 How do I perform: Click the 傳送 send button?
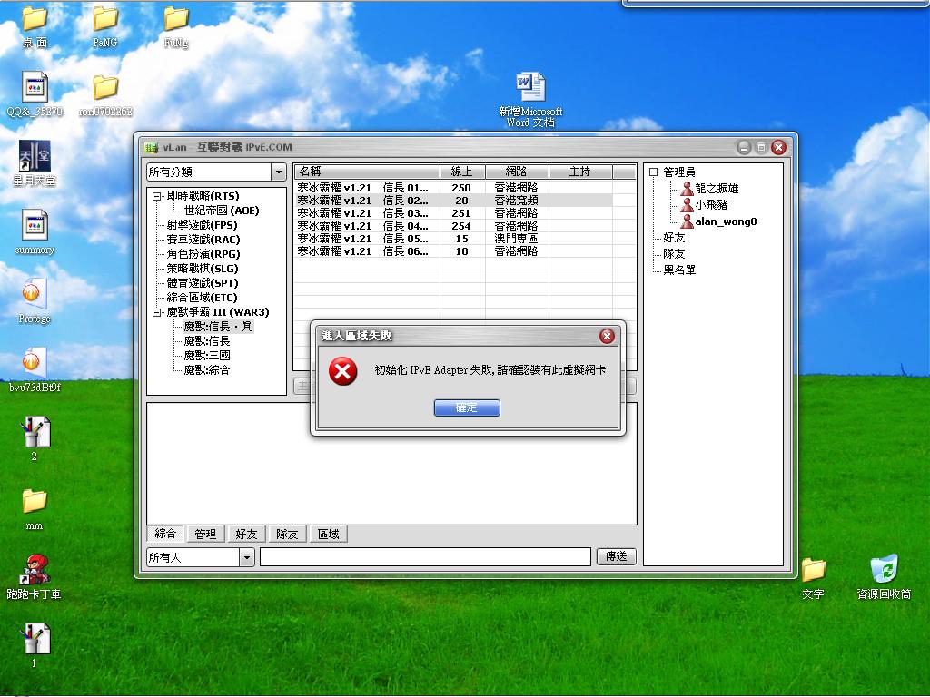click(x=616, y=556)
